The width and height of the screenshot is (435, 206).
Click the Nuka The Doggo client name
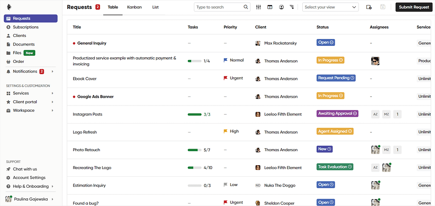280,186
